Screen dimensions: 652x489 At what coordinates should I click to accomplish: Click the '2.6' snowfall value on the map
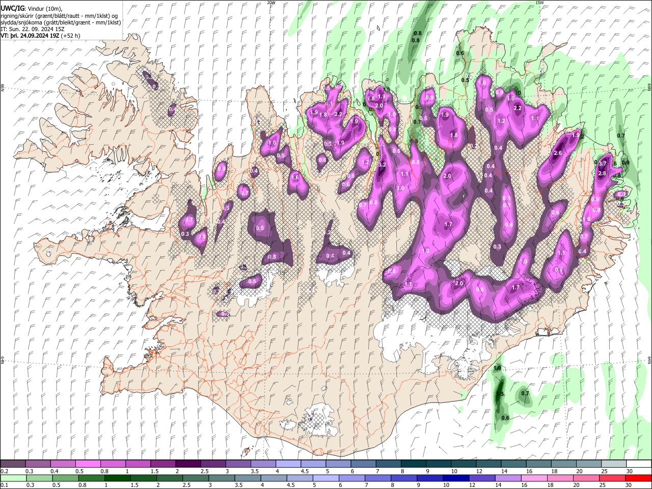(x=557, y=153)
